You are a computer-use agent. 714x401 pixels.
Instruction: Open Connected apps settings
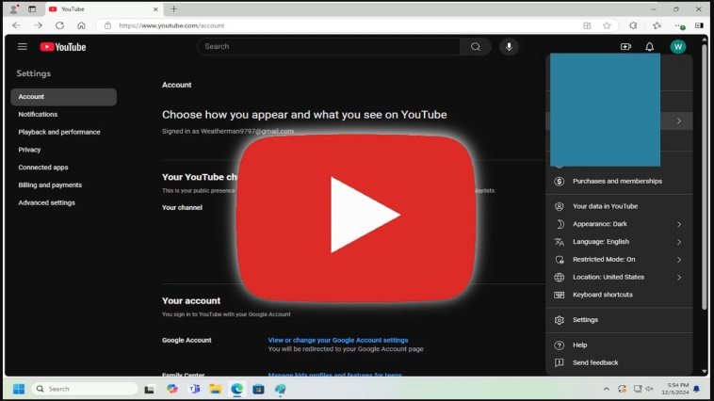point(64,168)
